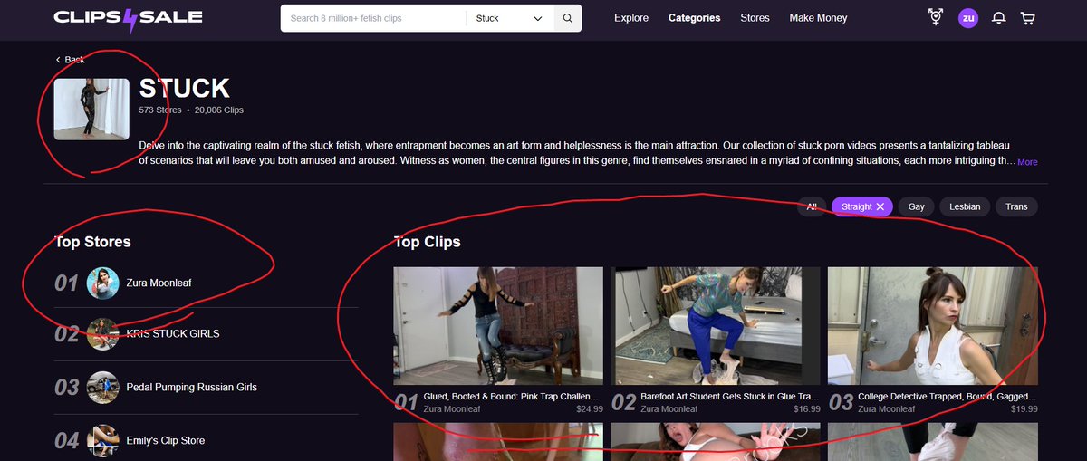Click the $19.99 price
Viewport: 1087px width, 461px height.
click(1024, 409)
